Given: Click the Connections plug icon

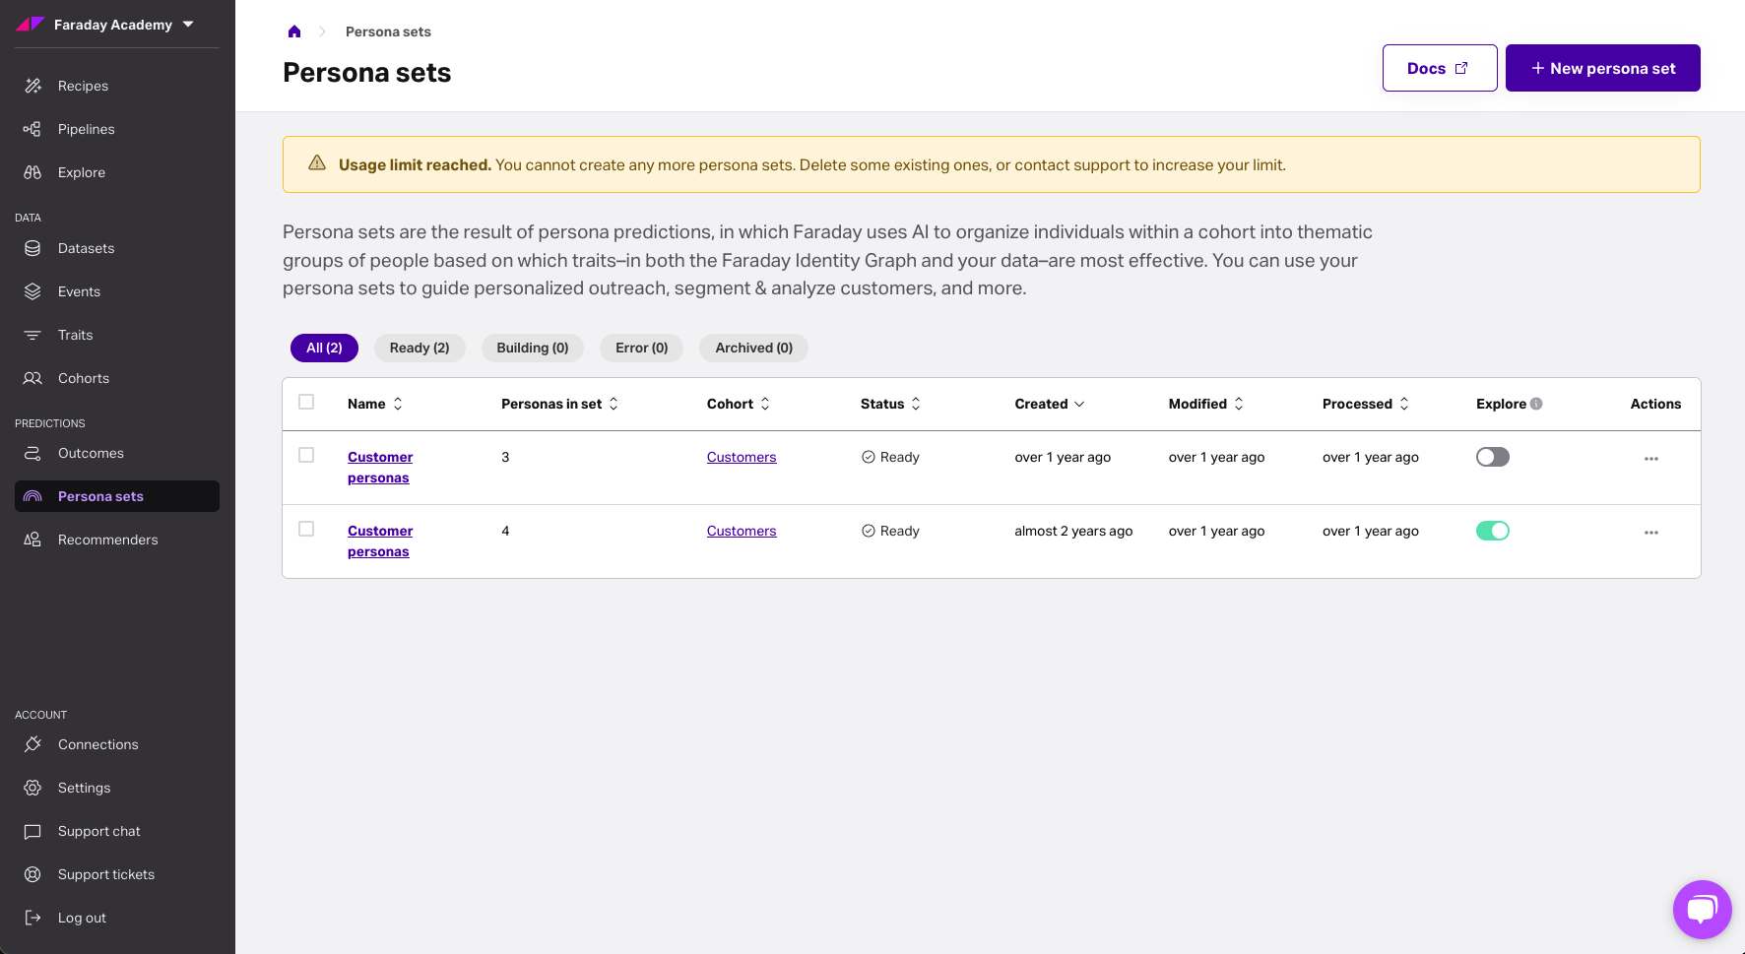Looking at the screenshot, I should pyautogui.click(x=32, y=744).
